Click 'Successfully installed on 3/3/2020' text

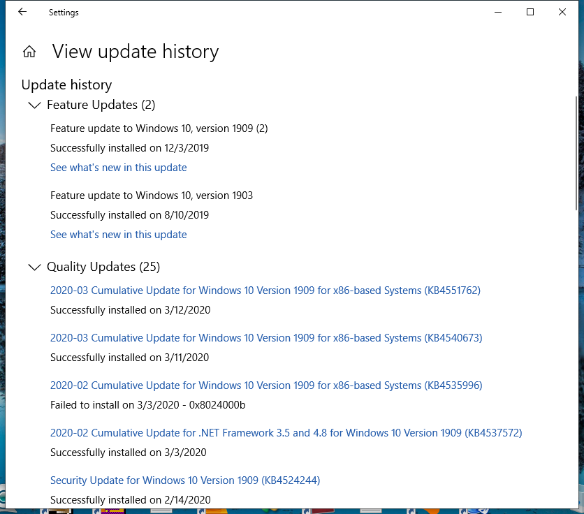click(128, 453)
